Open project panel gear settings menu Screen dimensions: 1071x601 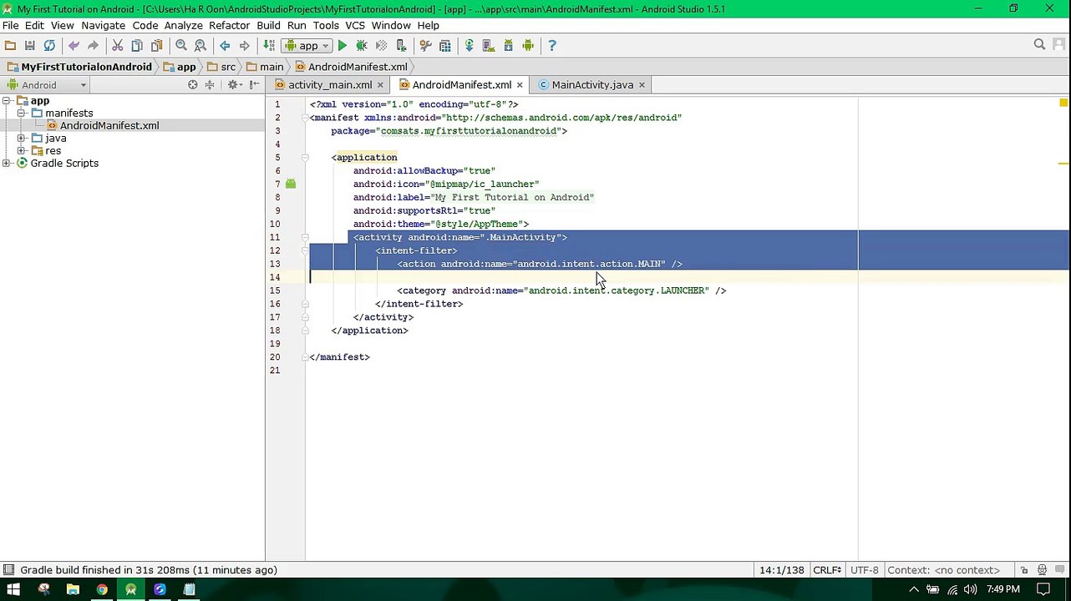[x=235, y=85]
